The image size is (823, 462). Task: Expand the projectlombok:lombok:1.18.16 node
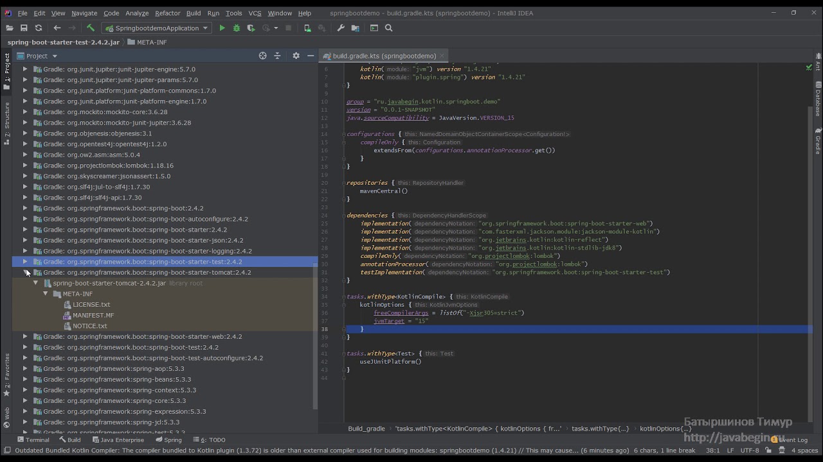[x=25, y=165]
